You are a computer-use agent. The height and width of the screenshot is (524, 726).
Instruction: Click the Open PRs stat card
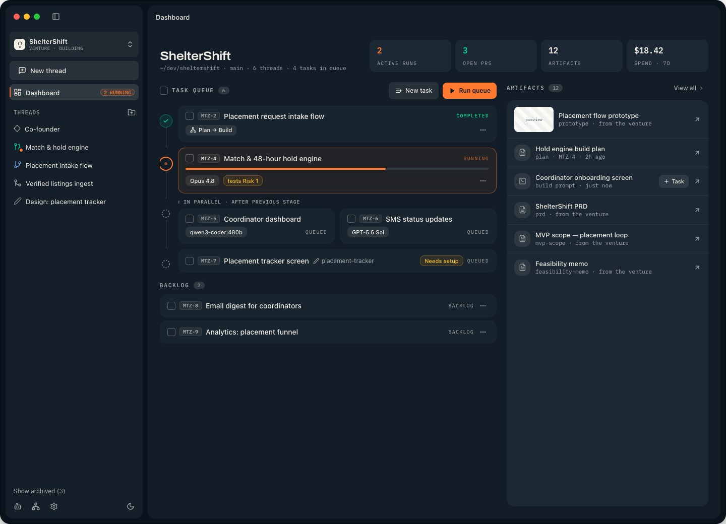[496, 56]
